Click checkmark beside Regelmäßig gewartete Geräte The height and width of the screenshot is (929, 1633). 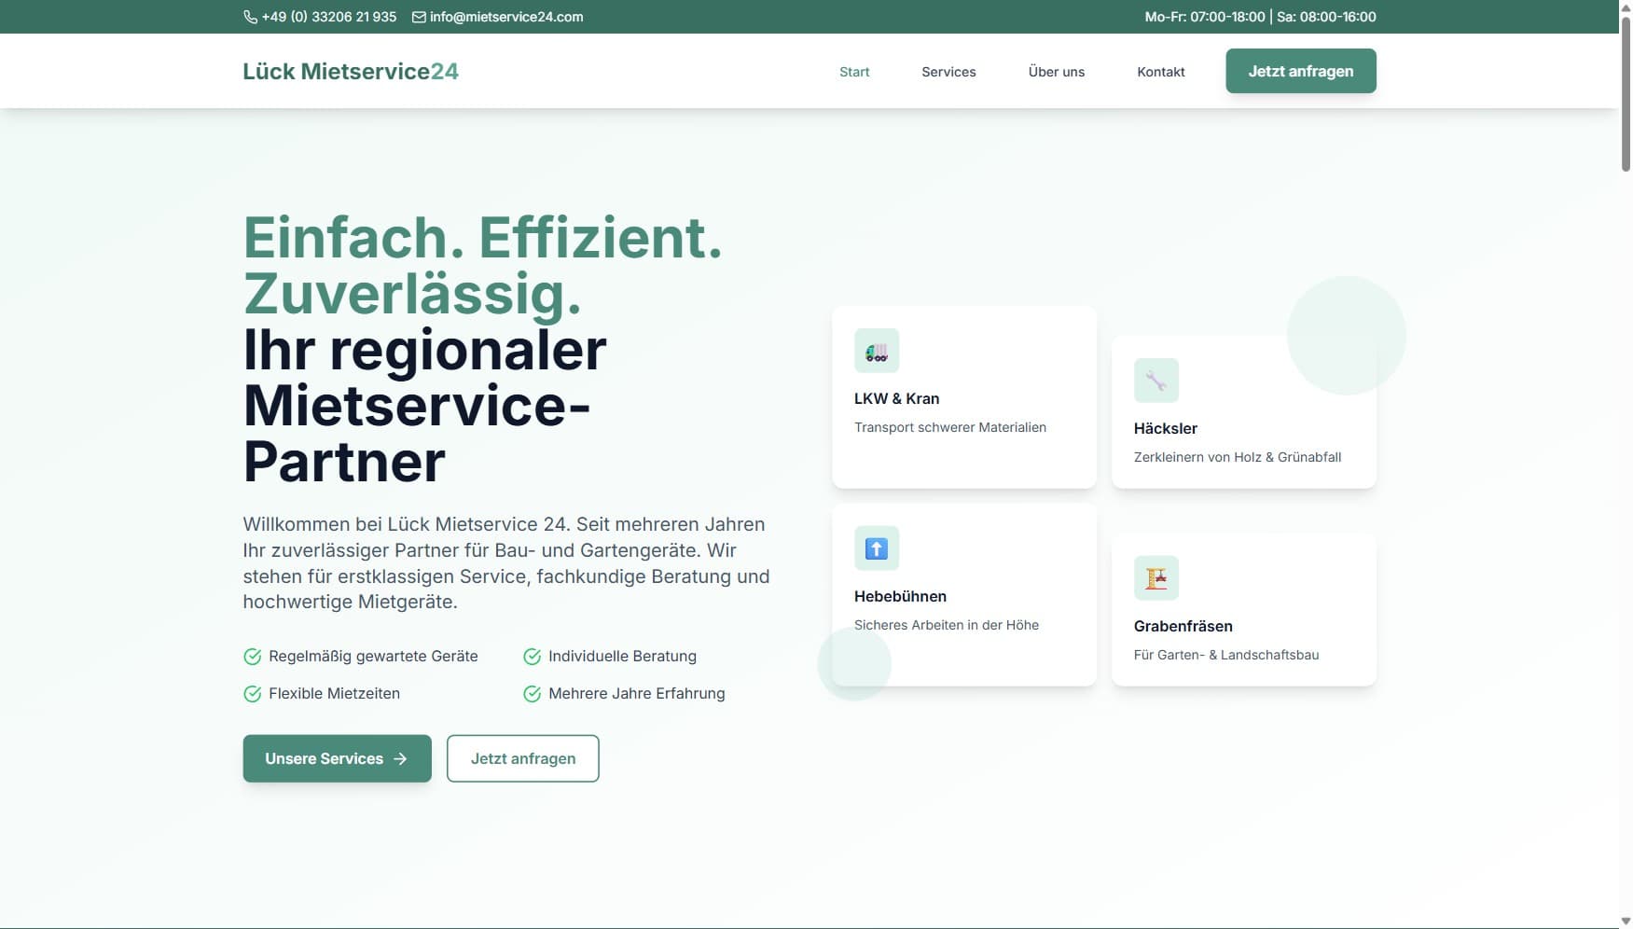252,657
